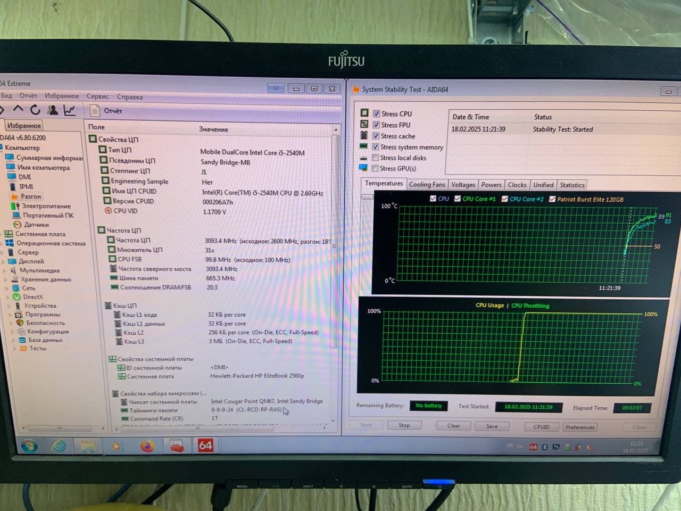Expand the Программы tree node
The width and height of the screenshot is (681, 511).
click(11, 314)
